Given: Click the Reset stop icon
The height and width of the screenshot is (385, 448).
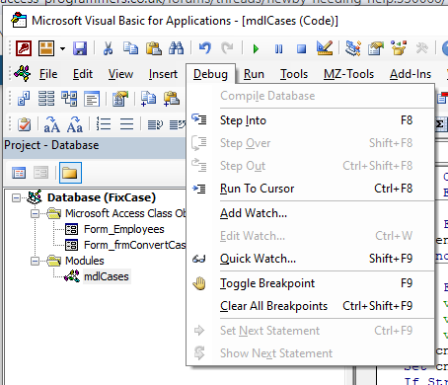Looking at the screenshot, I should point(301,49).
